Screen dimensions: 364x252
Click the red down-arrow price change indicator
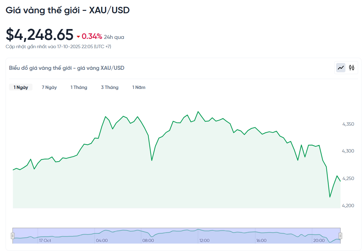[78, 37]
